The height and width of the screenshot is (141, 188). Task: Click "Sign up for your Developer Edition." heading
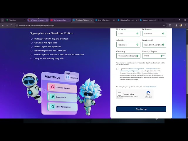tap(52, 33)
